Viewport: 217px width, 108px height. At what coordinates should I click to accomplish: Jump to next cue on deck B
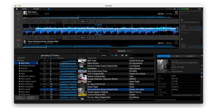coord(35,37)
